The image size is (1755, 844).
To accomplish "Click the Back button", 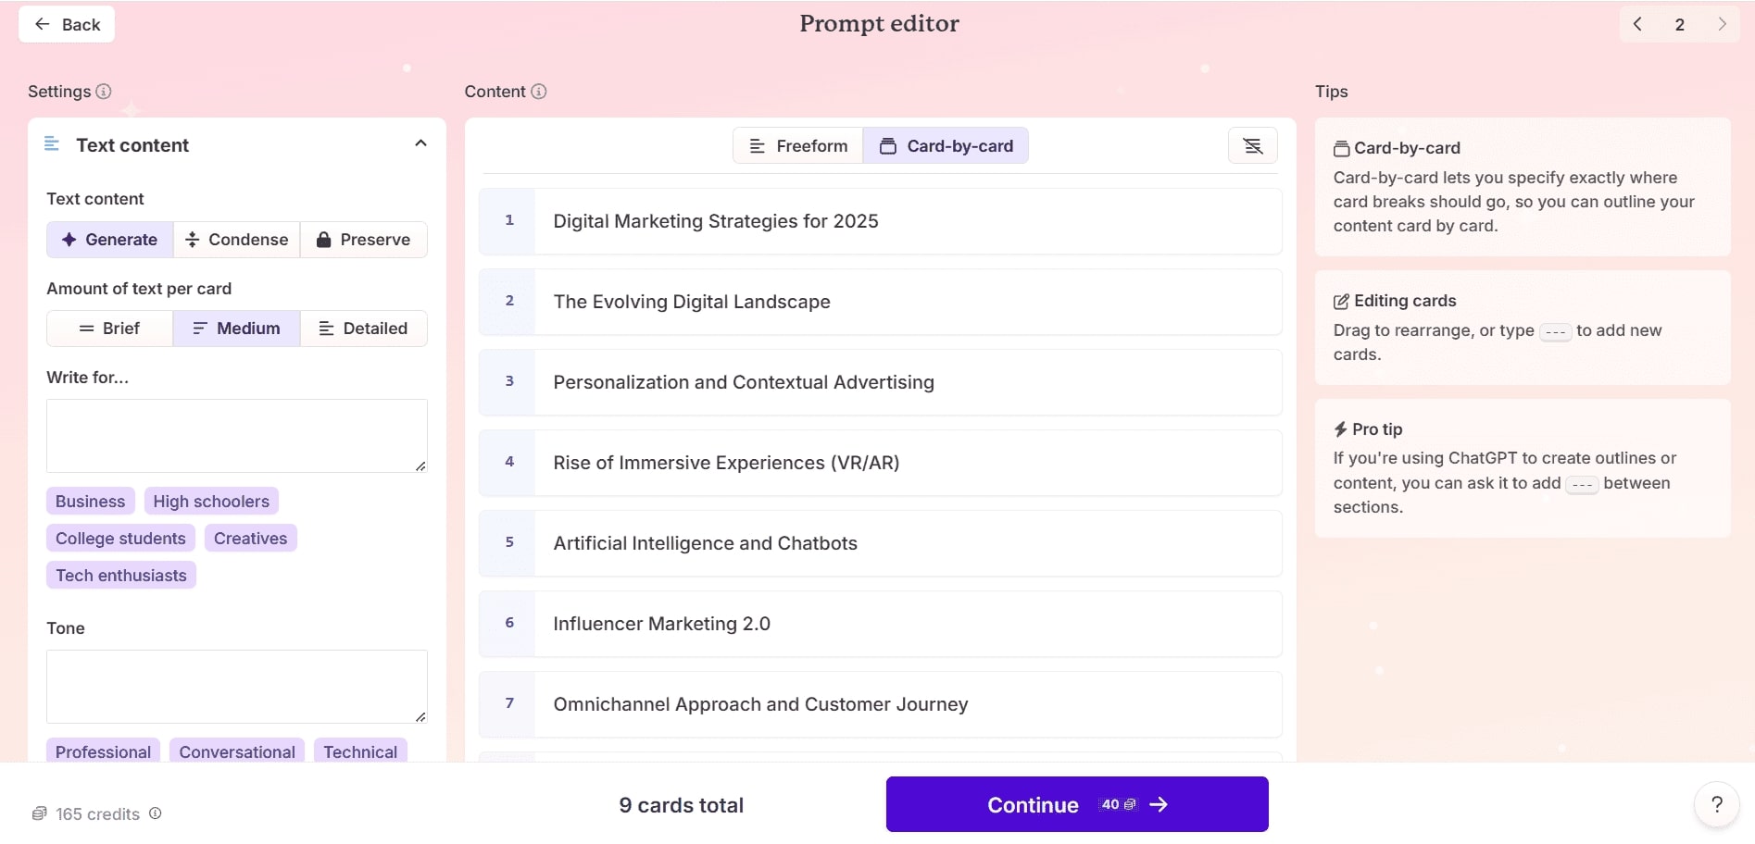I will [x=66, y=24].
